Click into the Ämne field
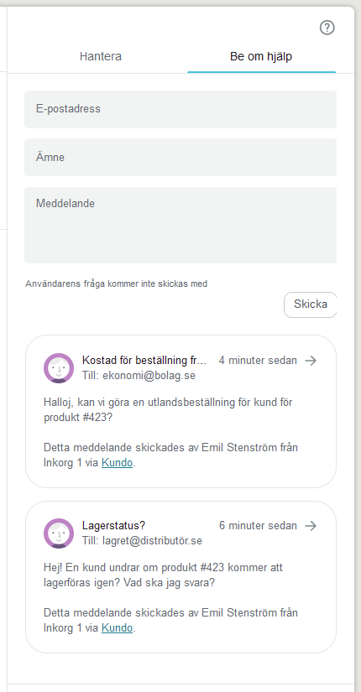Image resolution: width=361 pixels, height=692 pixels. (x=180, y=157)
